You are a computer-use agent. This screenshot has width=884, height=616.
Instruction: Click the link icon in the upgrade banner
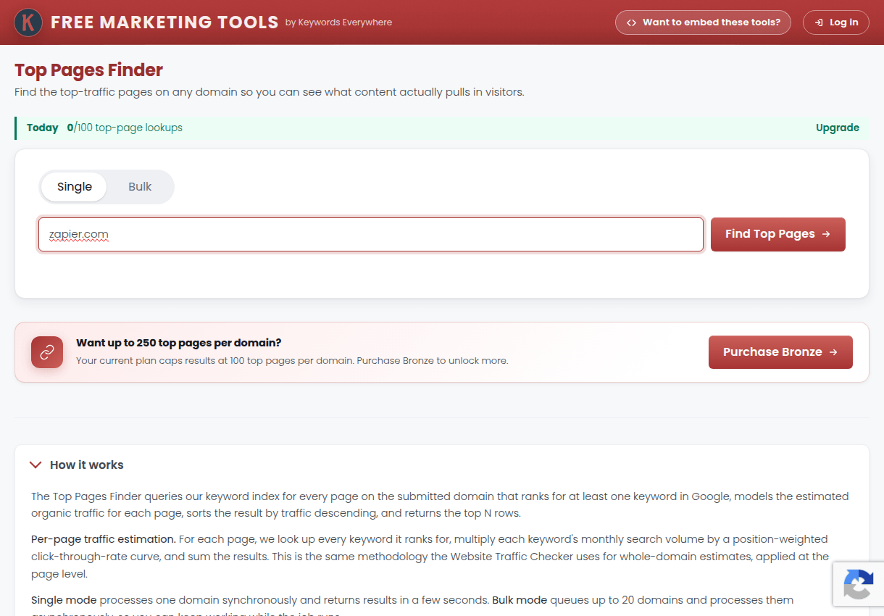coord(47,352)
